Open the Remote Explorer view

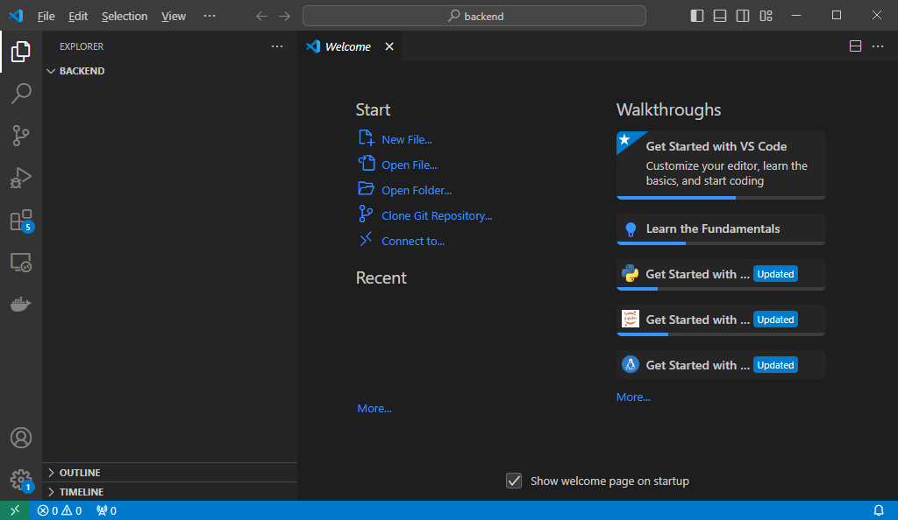click(x=21, y=263)
